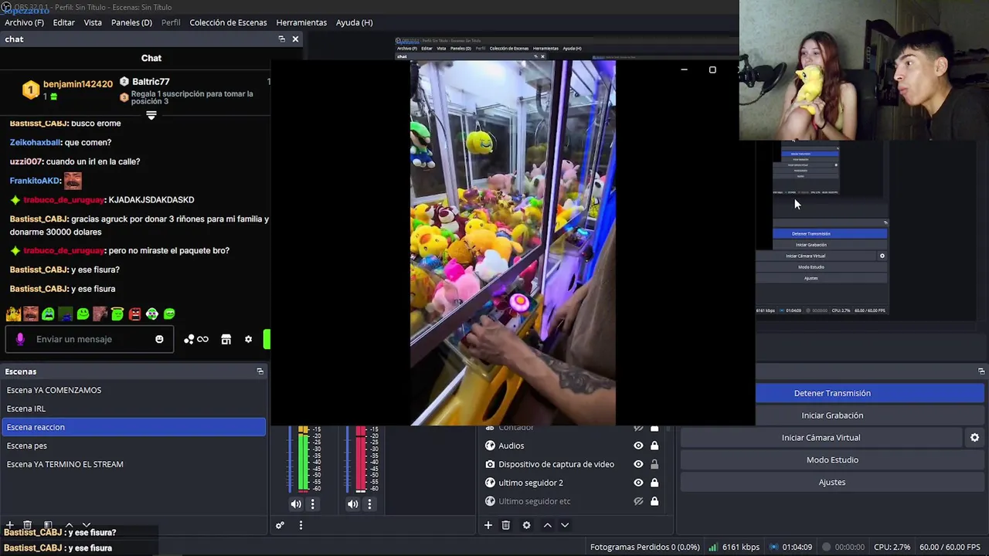Open the Vista menu
Image resolution: width=989 pixels, height=556 pixels.
pos(93,22)
